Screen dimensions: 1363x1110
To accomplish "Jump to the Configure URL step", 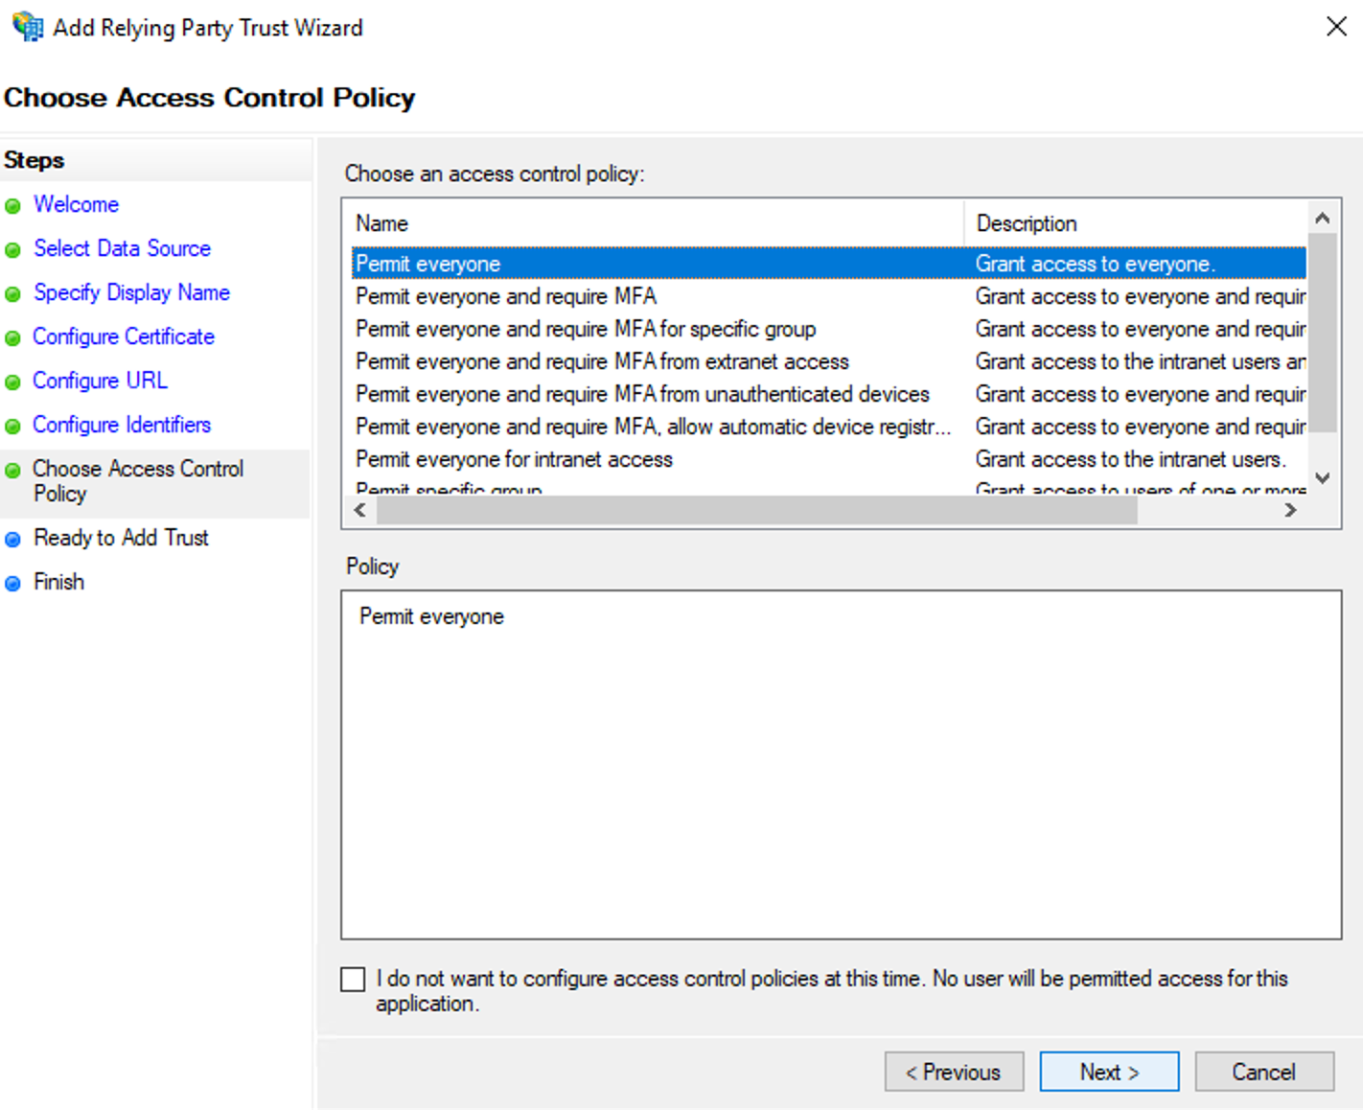I will 100,382.
